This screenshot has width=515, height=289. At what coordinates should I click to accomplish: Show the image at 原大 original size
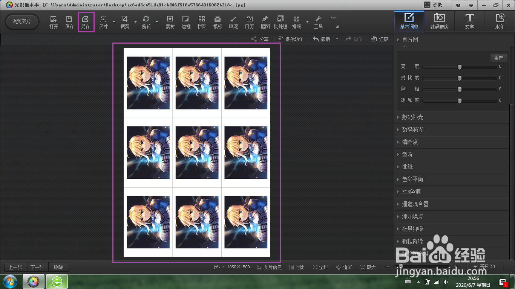368,267
